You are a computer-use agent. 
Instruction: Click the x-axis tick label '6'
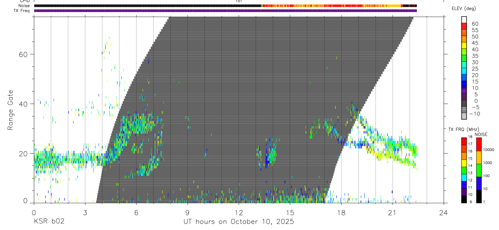[136, 213]
